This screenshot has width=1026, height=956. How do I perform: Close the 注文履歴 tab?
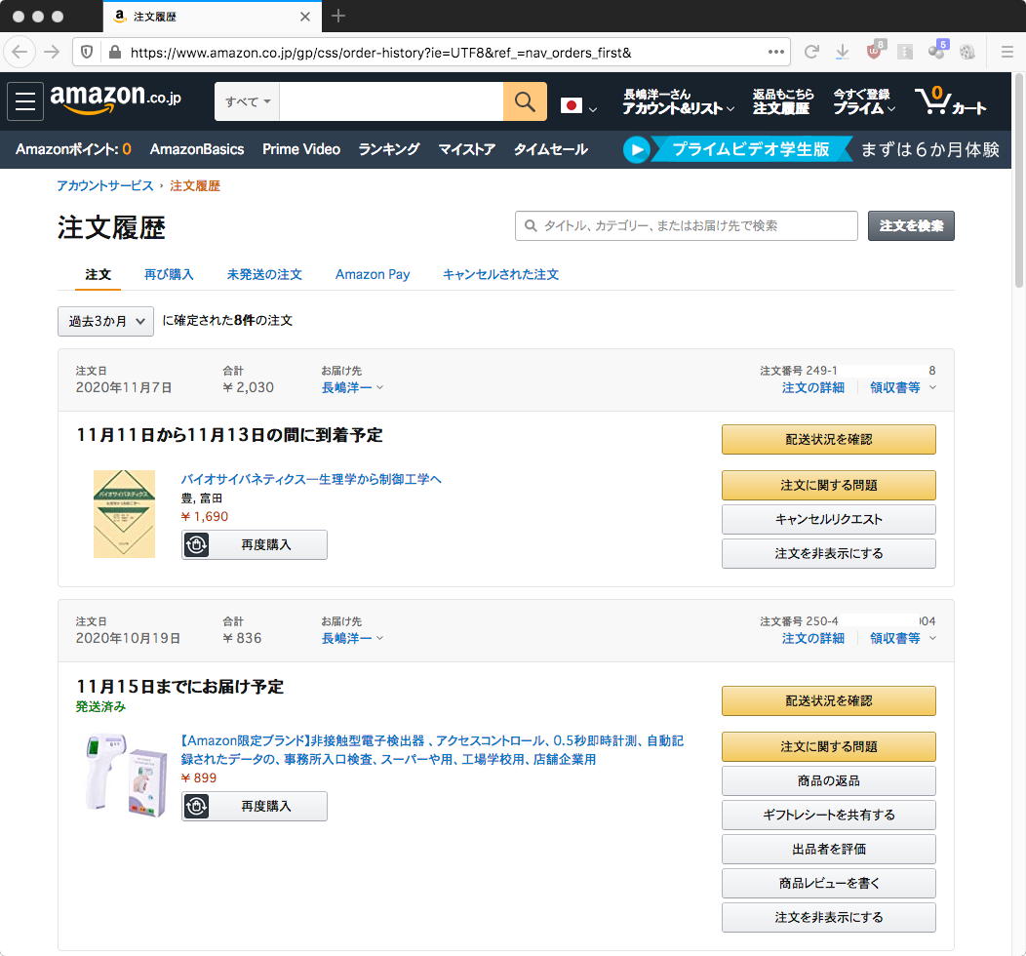pos(305,17)
